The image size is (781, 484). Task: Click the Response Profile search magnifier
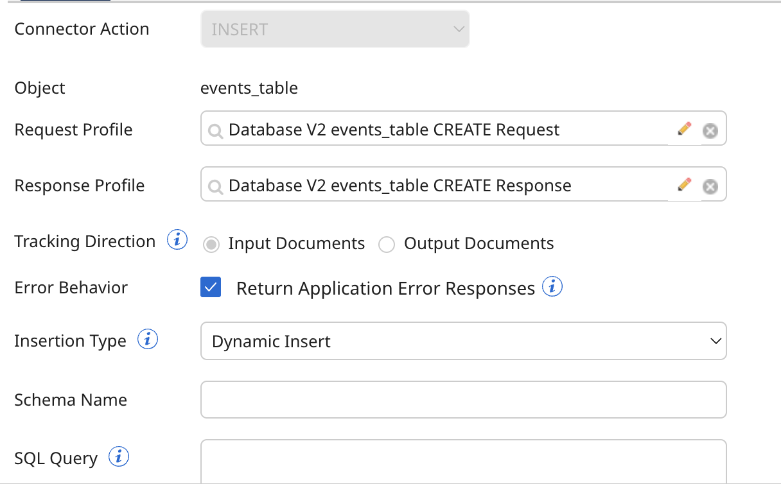tap(215, 186)
